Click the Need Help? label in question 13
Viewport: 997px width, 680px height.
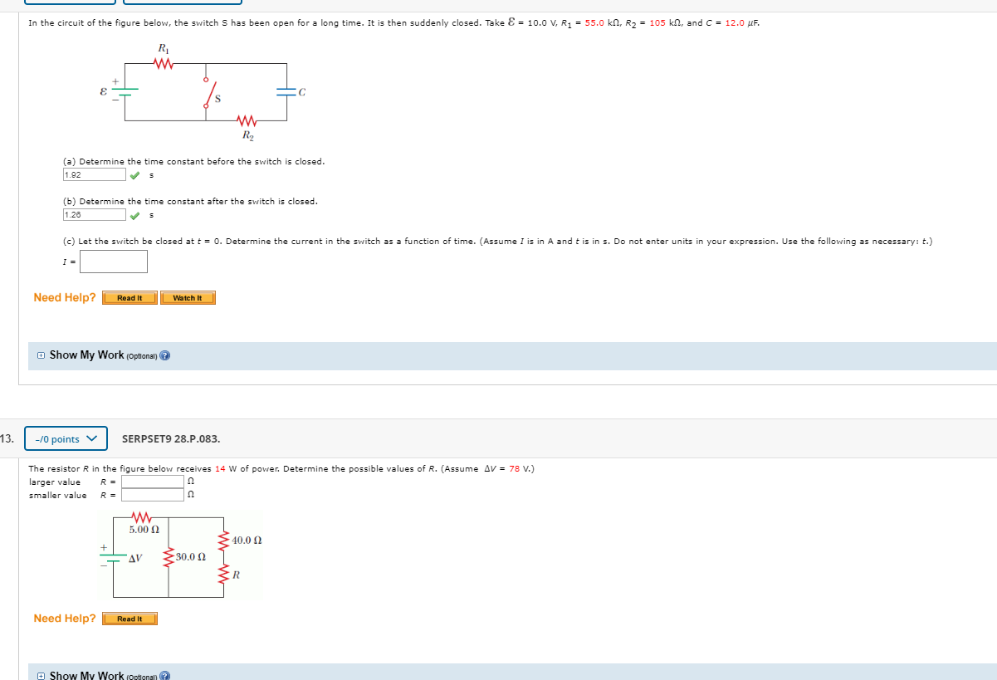pos(65,618)
